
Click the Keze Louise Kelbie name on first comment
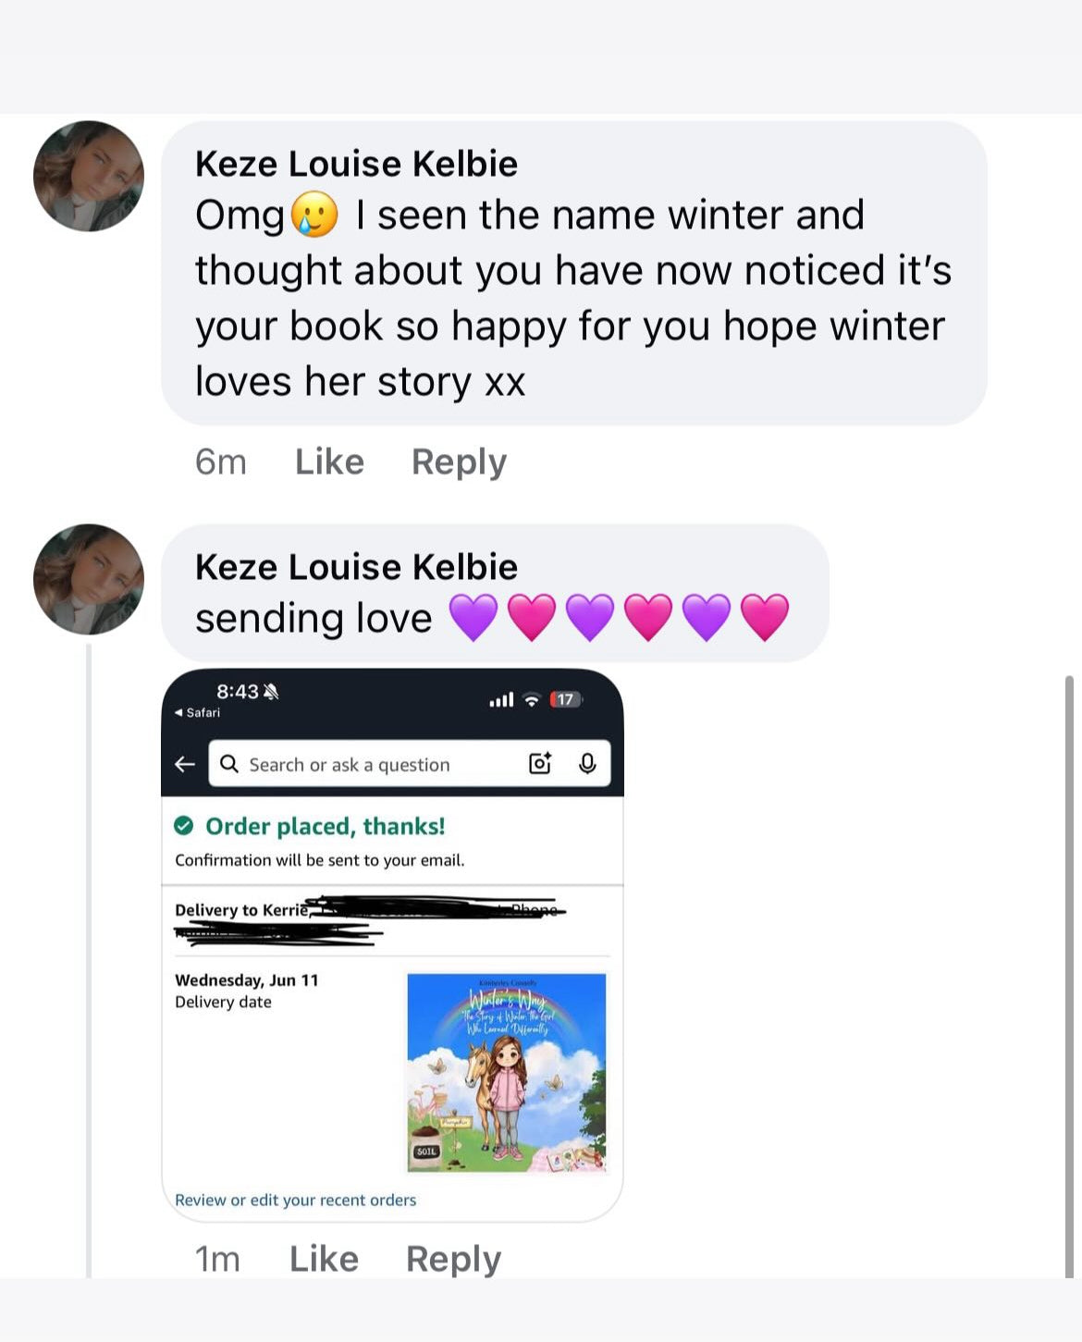tap(356, 164)
